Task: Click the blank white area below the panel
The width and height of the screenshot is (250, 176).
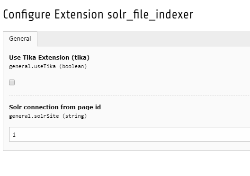Action: pos(125,163)
